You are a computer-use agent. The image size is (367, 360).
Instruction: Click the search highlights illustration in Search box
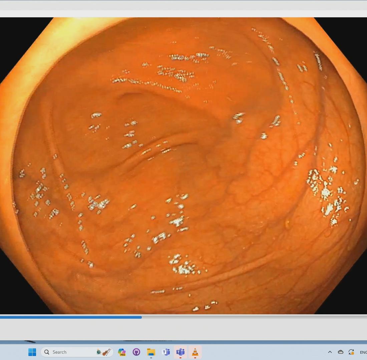point(104,352)
